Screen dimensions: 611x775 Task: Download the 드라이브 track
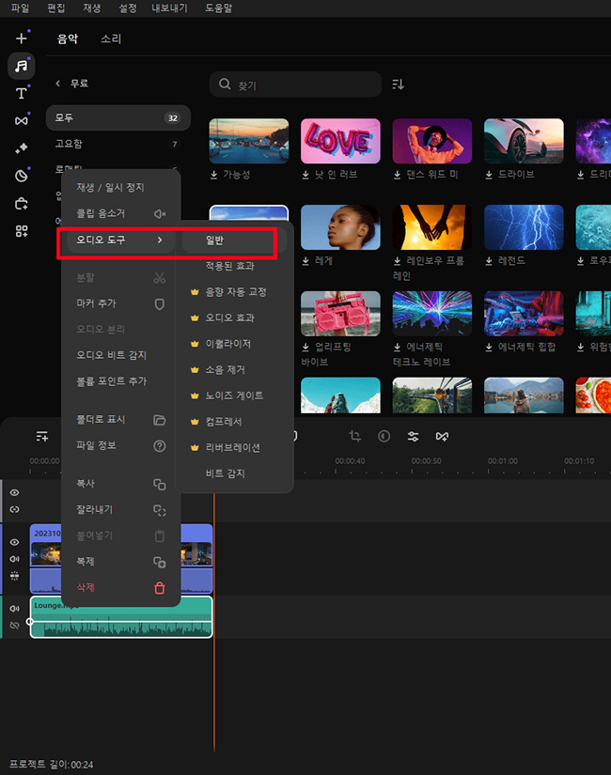[488, 175]
